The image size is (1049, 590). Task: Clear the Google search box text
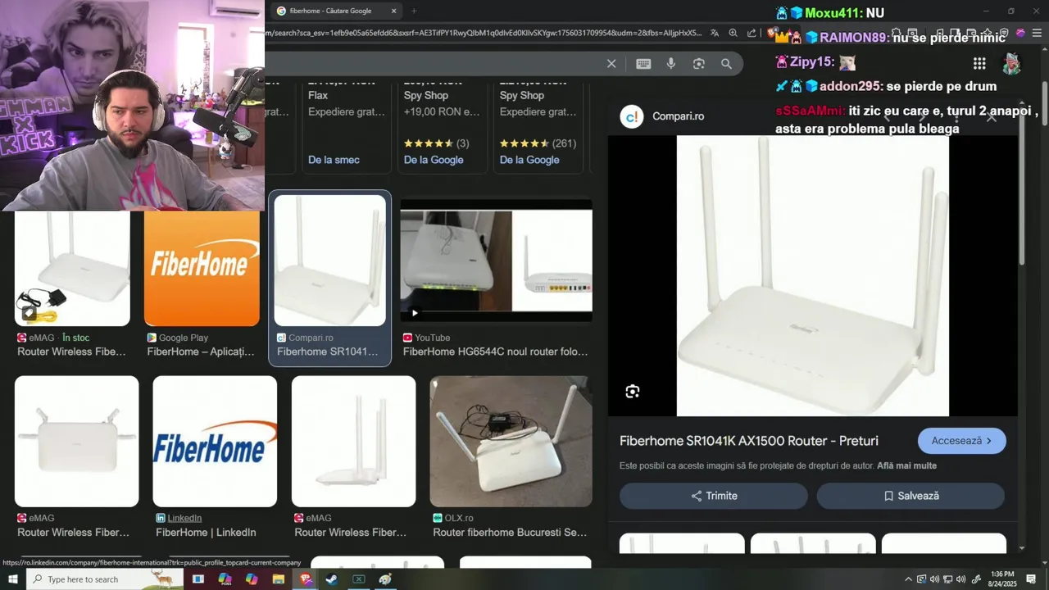click(x=611, y=64)
